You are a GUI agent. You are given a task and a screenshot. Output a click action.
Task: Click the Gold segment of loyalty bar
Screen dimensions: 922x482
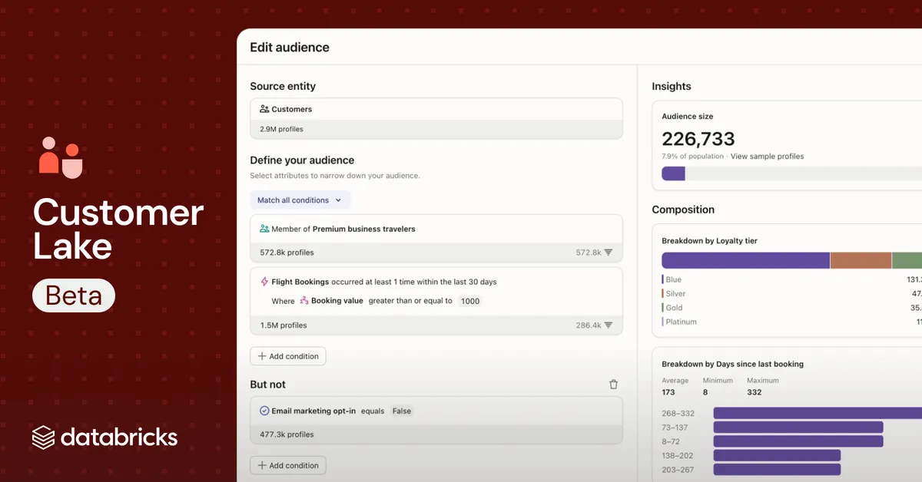pos(907,260)
